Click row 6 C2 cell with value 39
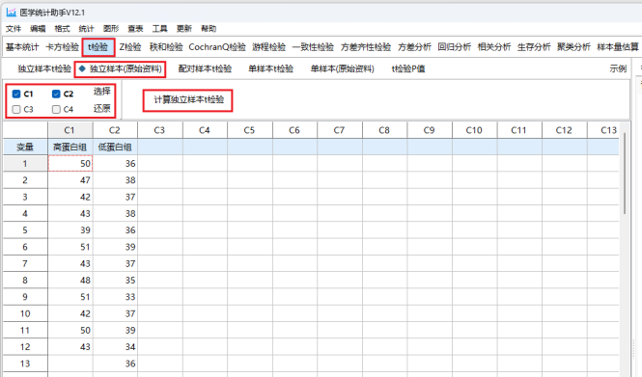Viewport: 642px width, 377px height. click(115, 247)
